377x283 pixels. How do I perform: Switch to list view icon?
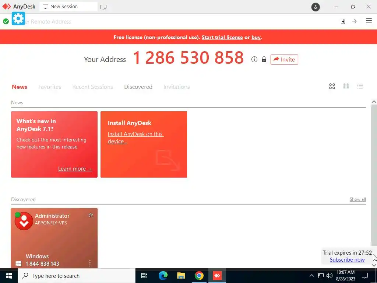[x=360, y=86]
